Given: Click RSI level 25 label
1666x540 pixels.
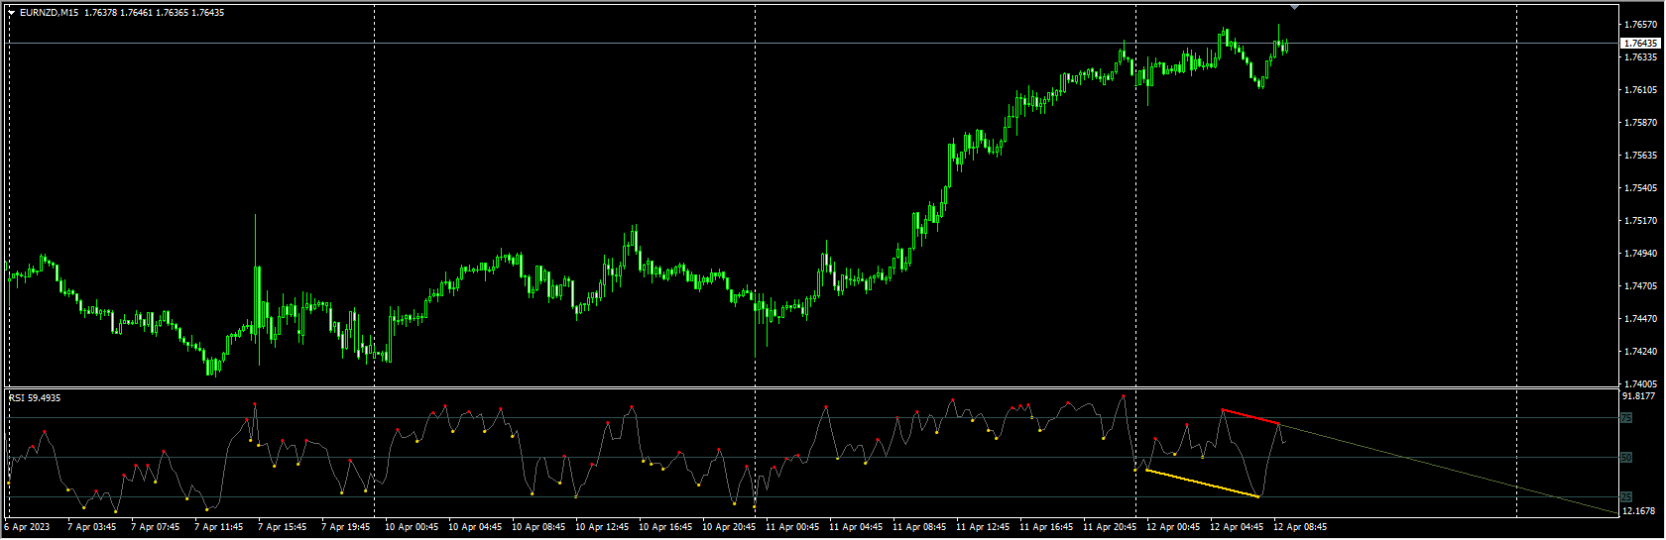Looking at the screenshot, I should pos(1626,496).
